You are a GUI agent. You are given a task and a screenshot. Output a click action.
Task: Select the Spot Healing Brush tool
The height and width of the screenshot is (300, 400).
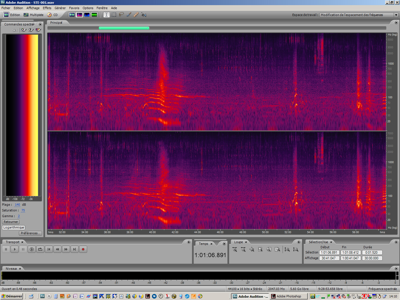tap(136, 15)
